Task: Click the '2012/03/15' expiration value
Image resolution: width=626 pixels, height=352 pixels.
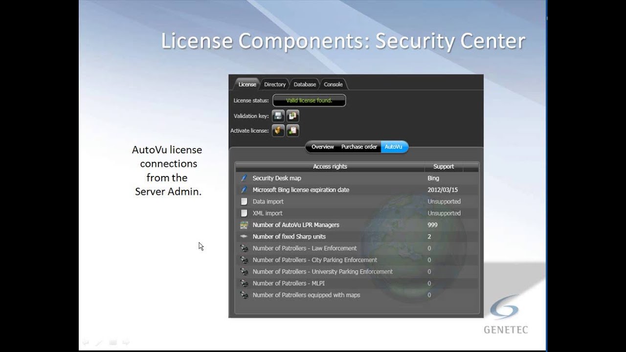Action: pos(443,190)
